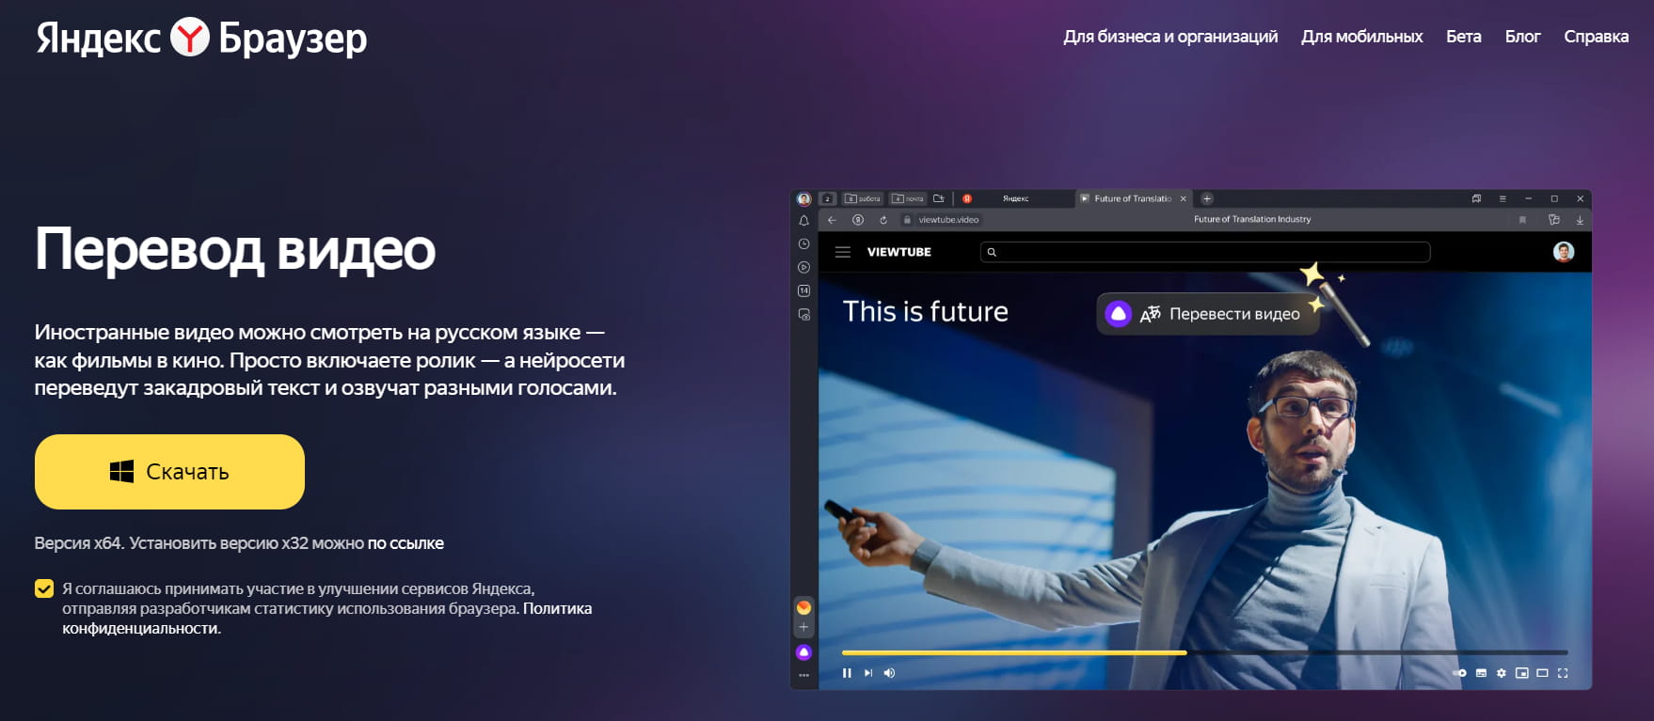Add a new tab with the plus button
The image size is (1654, 721).
[x=1207, y=198]
